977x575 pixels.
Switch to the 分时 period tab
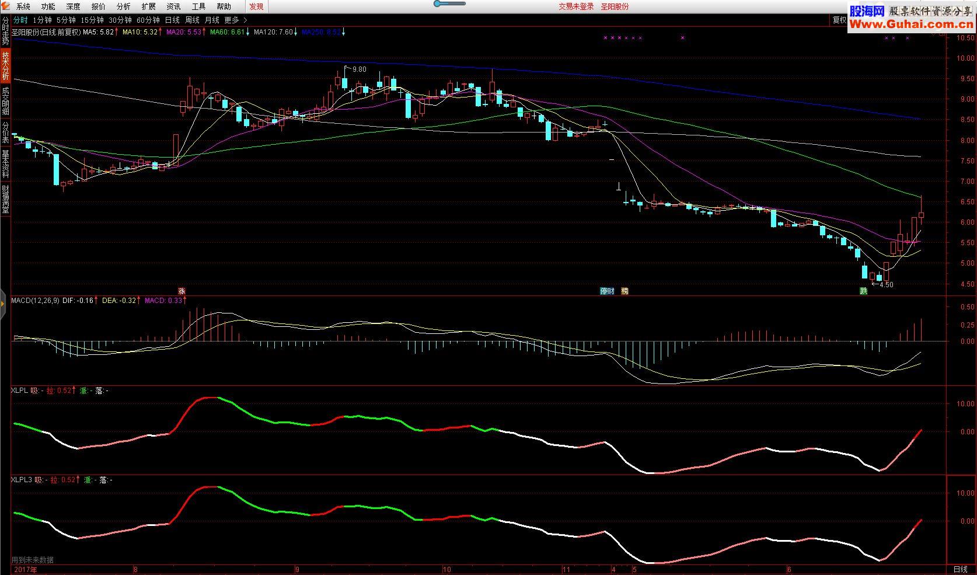tap(20, 20)
